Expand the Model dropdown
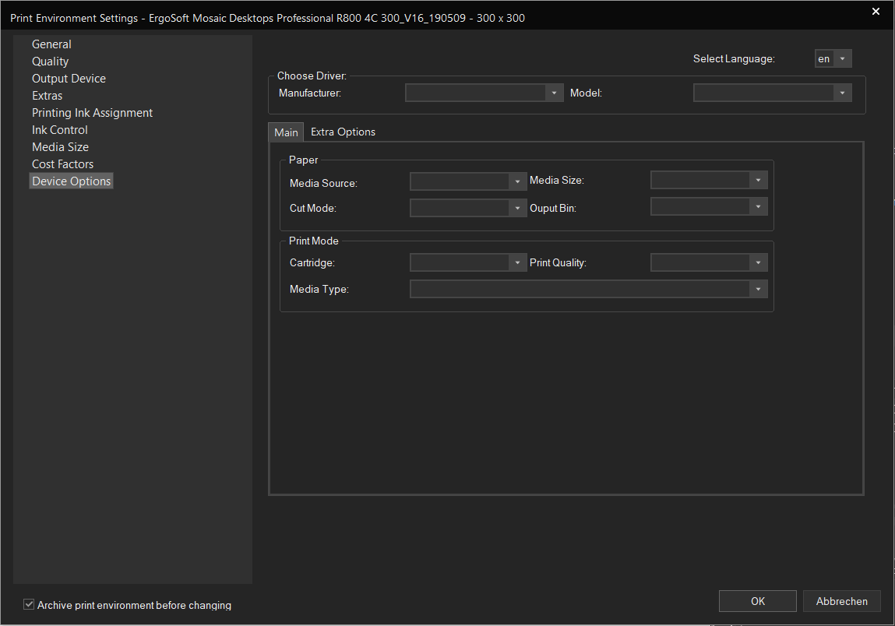Image resolution: width=895 pixels, height=626 pixels. [773, 93]
